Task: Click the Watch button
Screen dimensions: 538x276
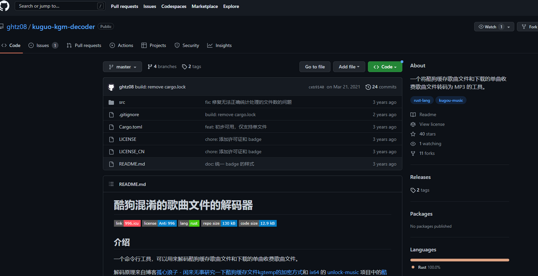Action: (x=490, y=27)
